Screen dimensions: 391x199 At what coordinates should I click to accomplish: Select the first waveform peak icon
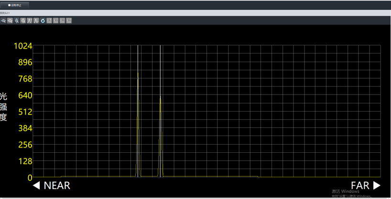(x=30, y=21)
